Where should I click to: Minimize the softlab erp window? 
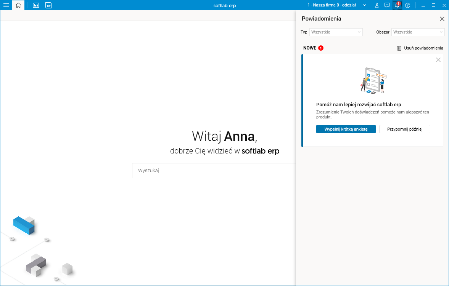pyautogui.click(x=423, y=5)
